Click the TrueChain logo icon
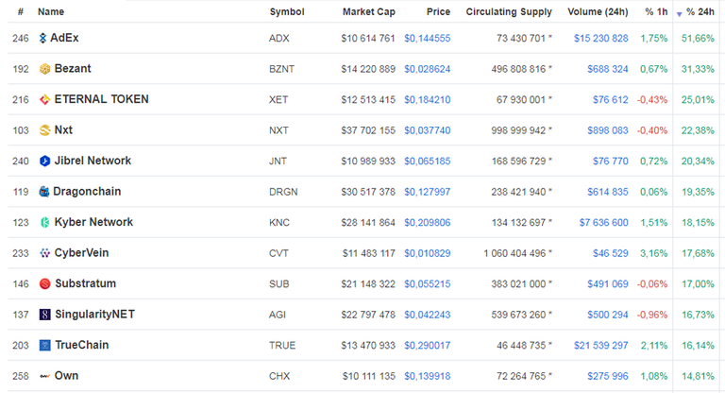 pos(44,346)
